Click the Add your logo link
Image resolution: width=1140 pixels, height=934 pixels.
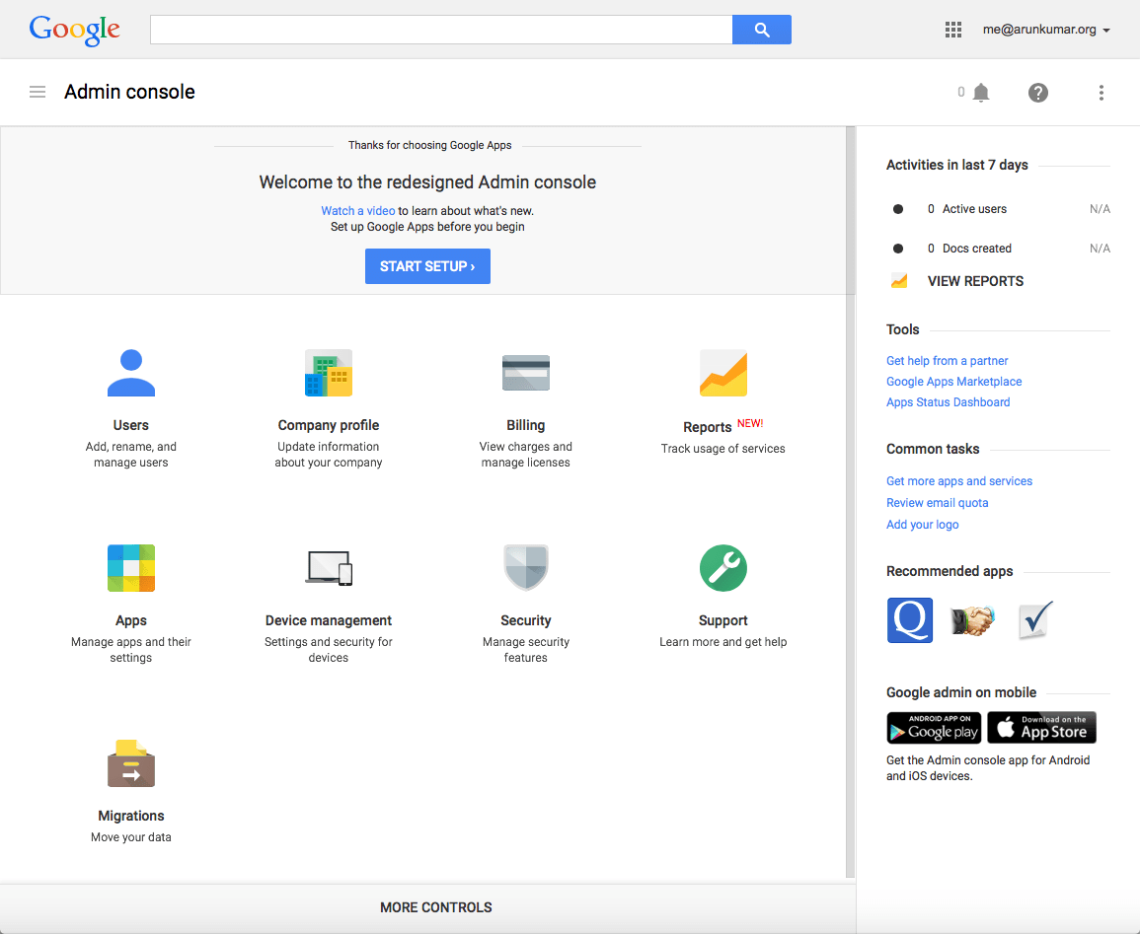click(922, 525)
